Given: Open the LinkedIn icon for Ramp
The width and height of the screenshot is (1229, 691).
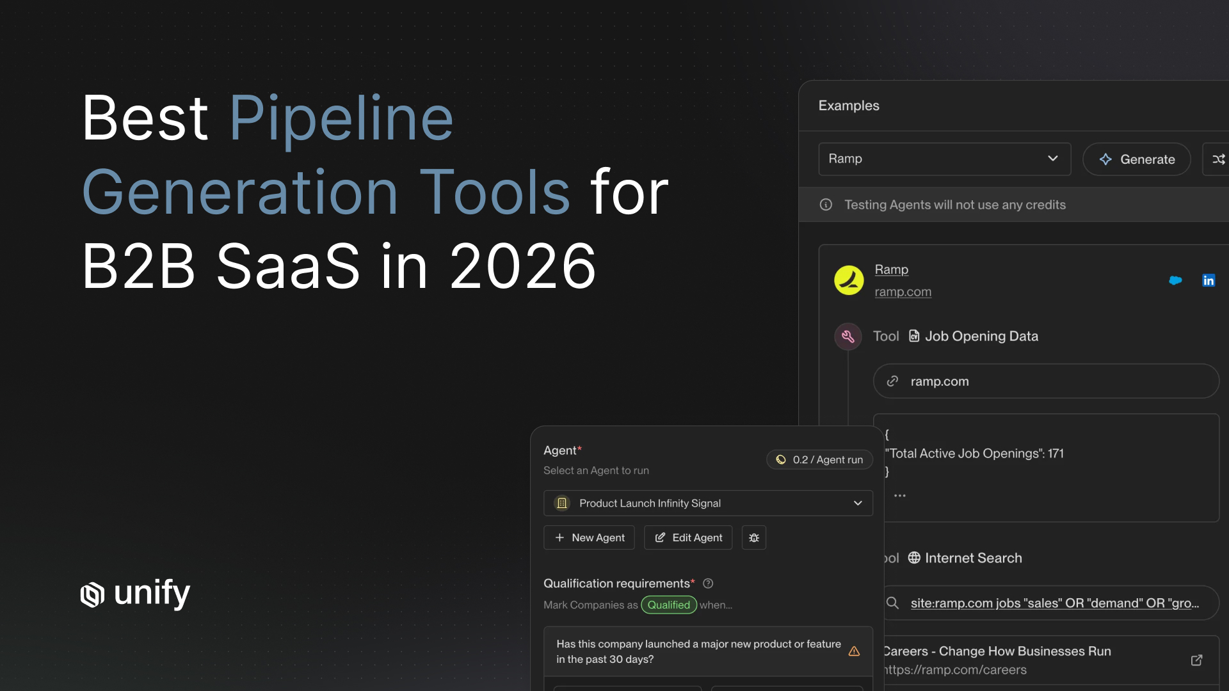Looking at the screenshot, I should click(x=1208, y=280).
